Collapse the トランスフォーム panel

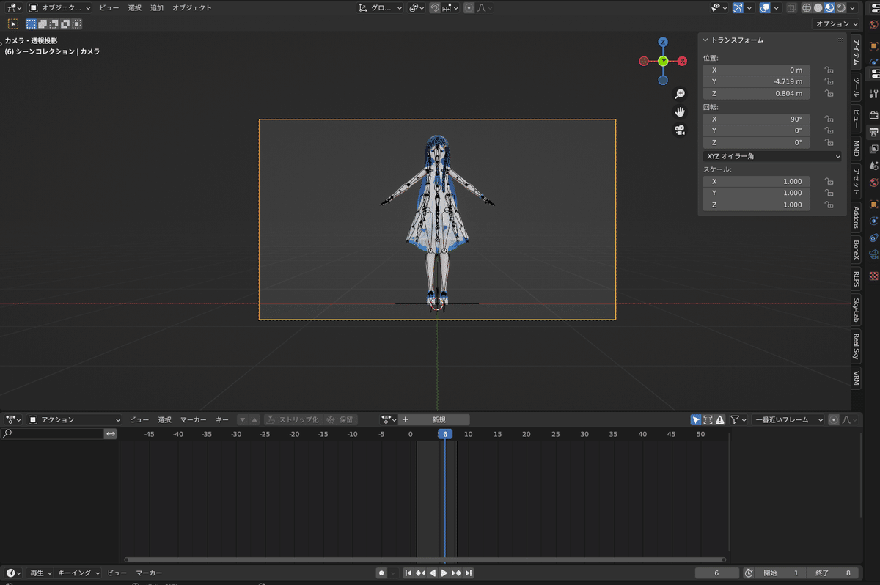(x=705, y=40)
